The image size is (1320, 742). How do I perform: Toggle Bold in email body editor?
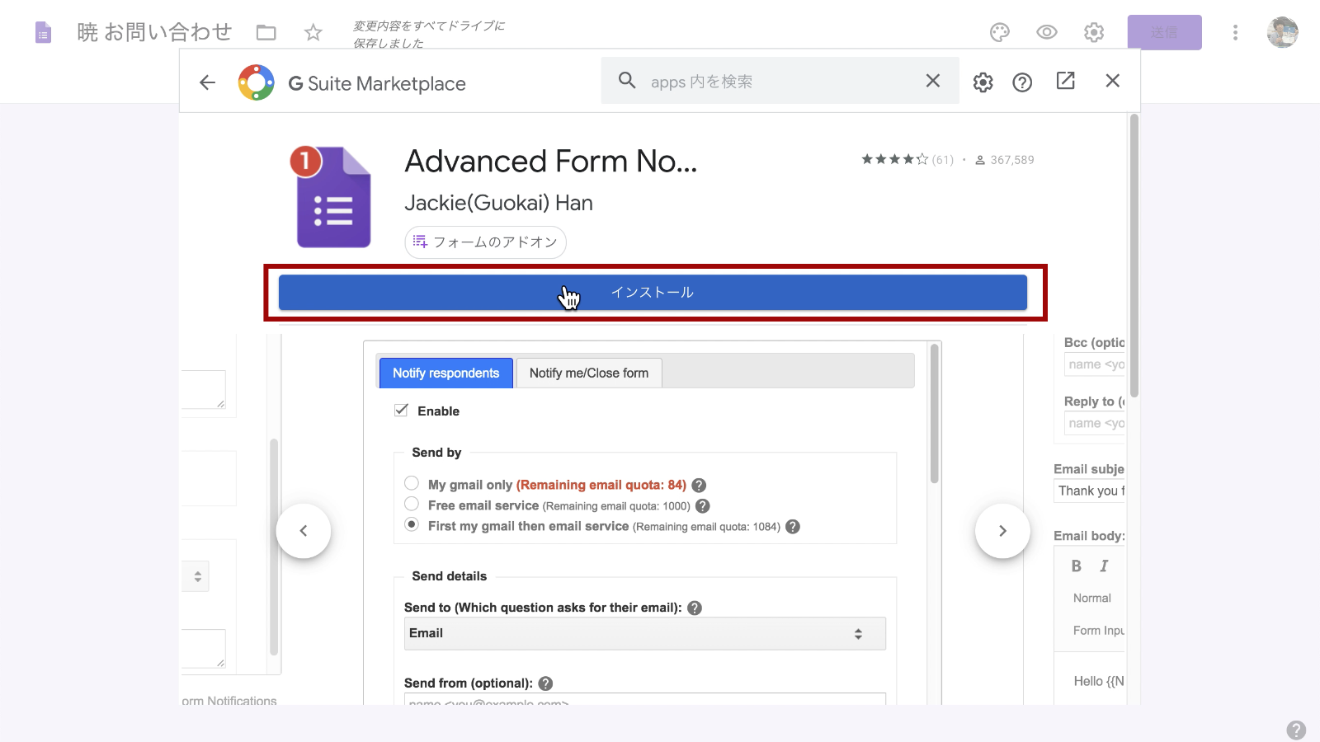pyautogui.click(x=1077, y=566)
